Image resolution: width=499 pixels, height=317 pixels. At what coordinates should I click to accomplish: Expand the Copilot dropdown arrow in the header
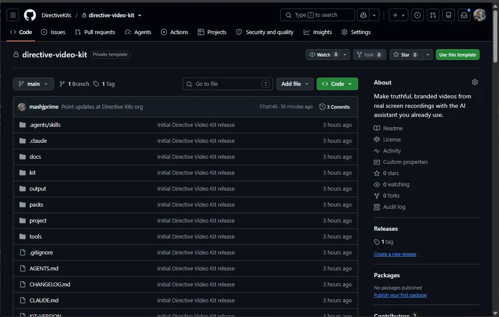tap(374, 15)
